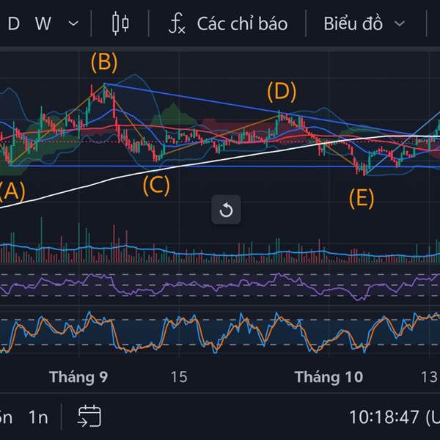Open Các chỉ báo indicators menu
Viewport: 440px width, 440px height.
coord(242,23)
